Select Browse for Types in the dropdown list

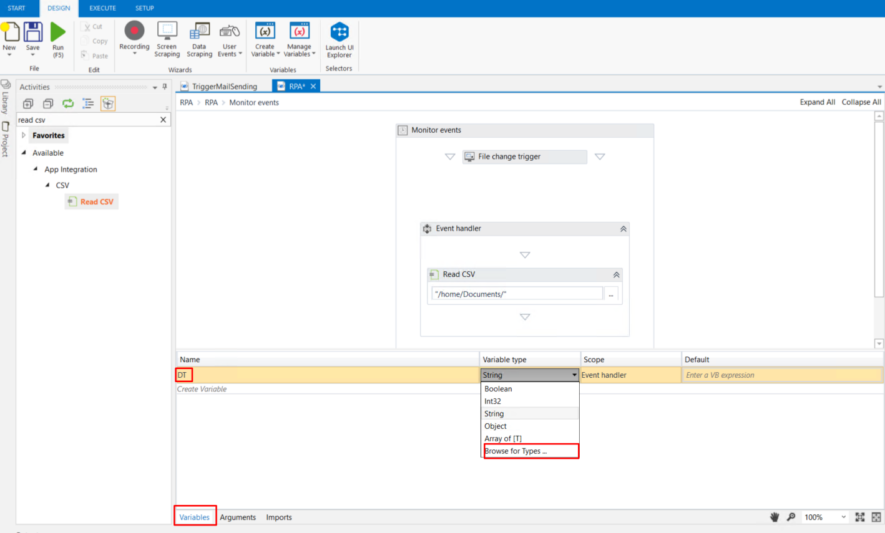[x=516, y=451]
